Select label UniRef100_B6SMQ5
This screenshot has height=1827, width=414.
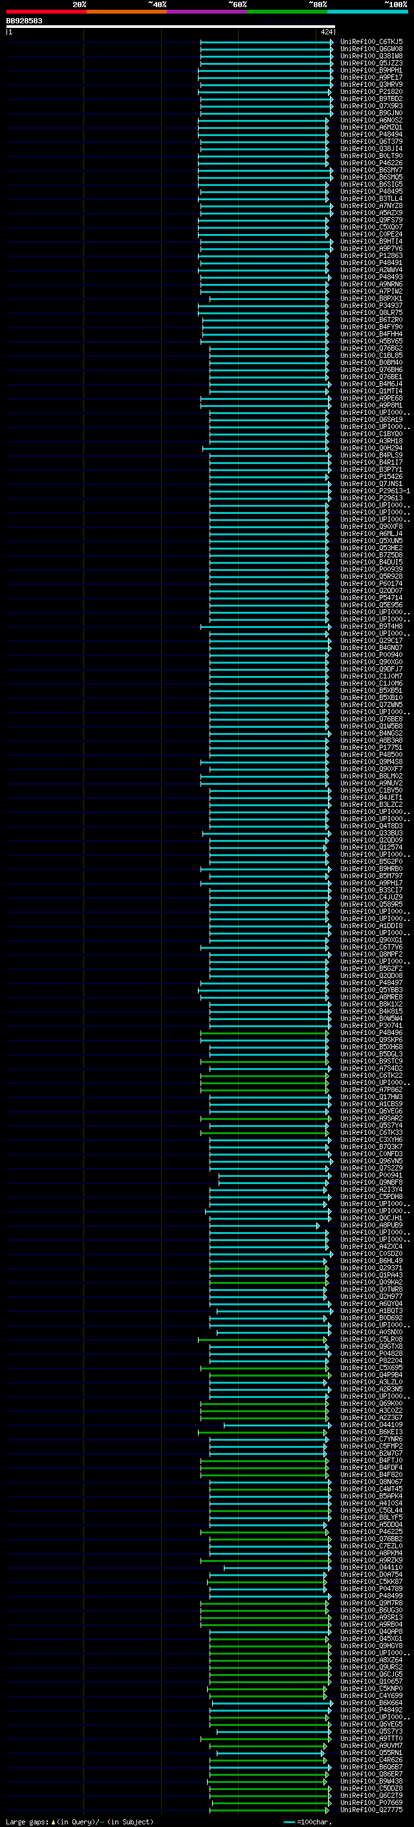coord(371,178)
